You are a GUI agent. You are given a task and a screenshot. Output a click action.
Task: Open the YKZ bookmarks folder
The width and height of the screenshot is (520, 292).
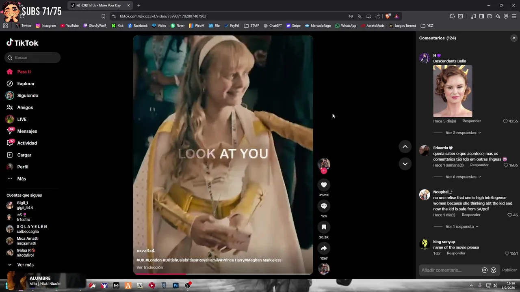[x=427, y=26]
